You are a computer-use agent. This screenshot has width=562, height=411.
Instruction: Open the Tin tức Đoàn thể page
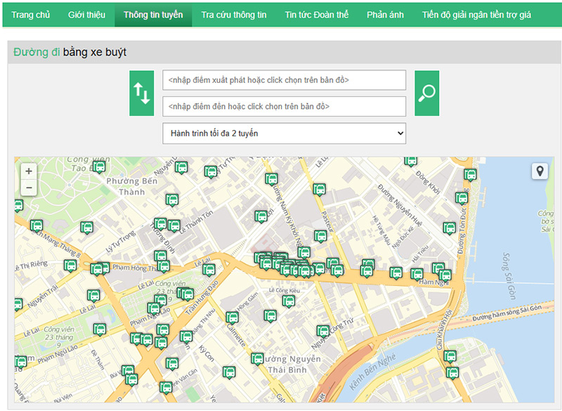316,15
